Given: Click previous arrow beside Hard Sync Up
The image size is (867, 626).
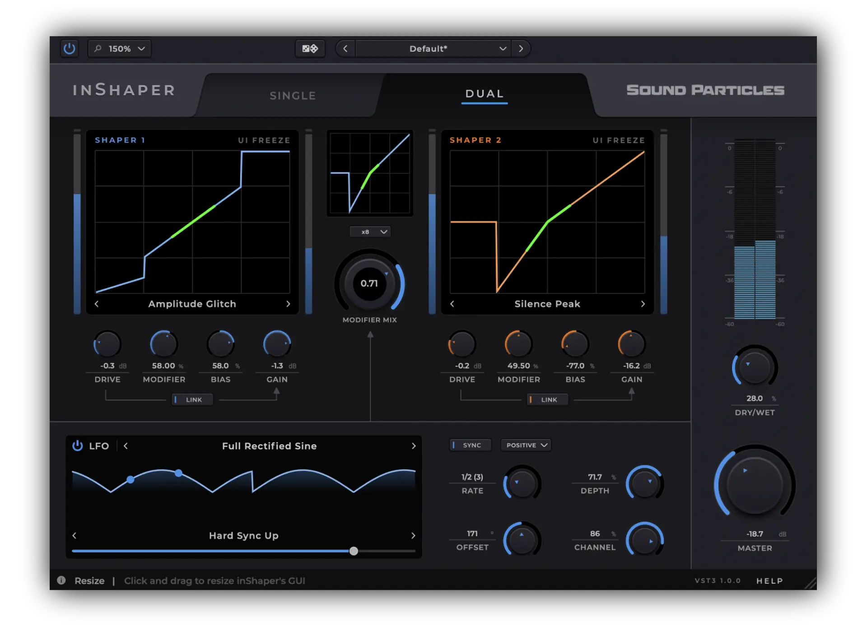Looking at the screenshot, I should (75, 535).
